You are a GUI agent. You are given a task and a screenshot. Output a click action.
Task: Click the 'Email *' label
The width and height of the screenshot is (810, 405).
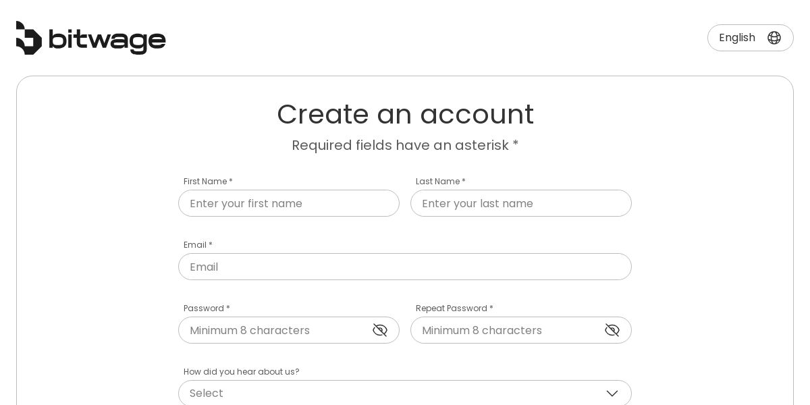198,245
